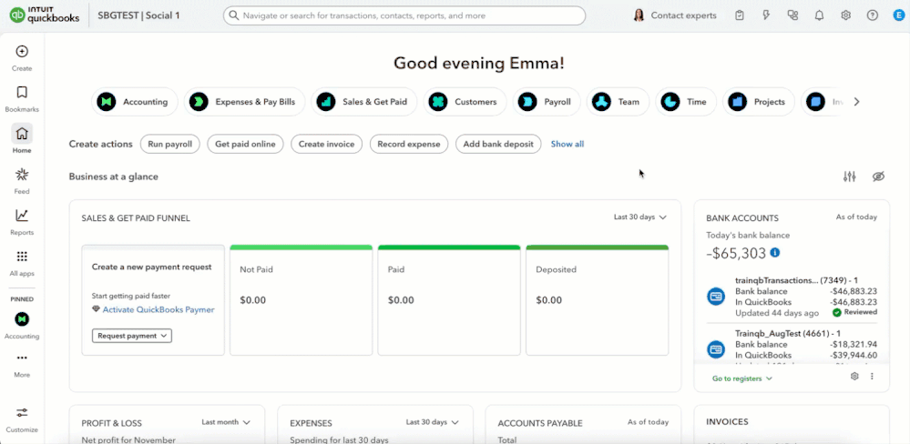The width and height of the screenshot is (910, 444).
Task: Click the INVOICES widget title
Action: (x=727, y=422)
